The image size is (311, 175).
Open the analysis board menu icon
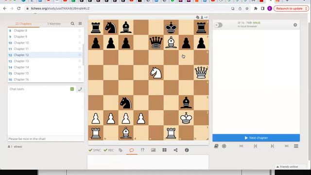pyautogui.click(x=296, y=146)
